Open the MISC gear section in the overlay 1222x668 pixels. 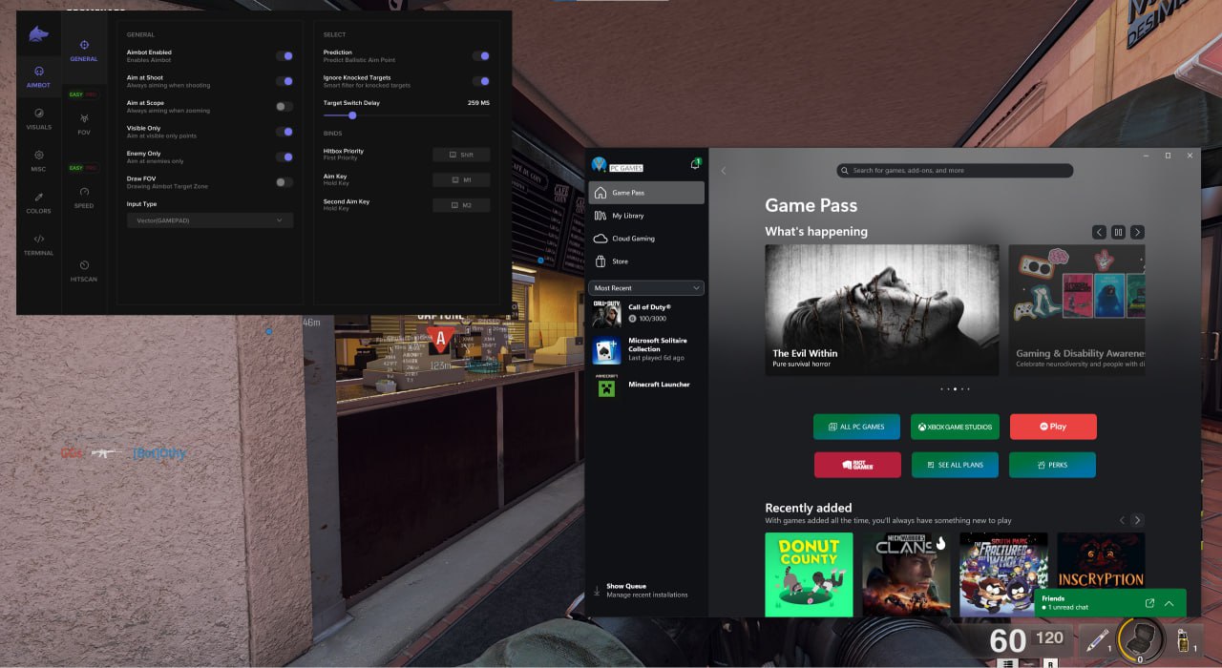coord(39,160)
